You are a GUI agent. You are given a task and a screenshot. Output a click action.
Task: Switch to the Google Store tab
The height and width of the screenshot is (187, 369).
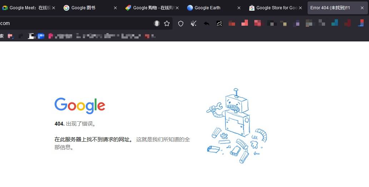tap(276, 8)
